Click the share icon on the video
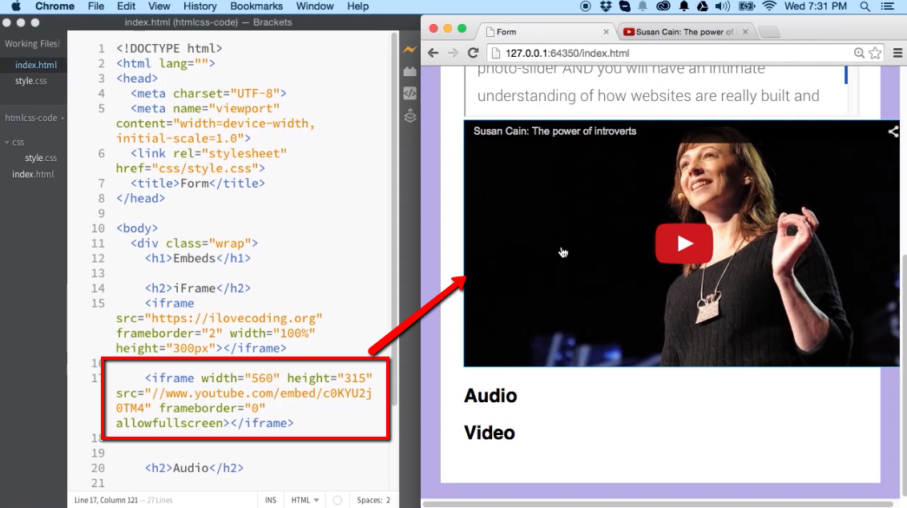Image resolution: width=907 pixels, height=508 pixels. (893, 132)
